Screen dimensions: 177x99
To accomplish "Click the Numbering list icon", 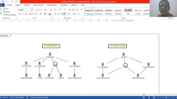I will [x=60, y=10].
